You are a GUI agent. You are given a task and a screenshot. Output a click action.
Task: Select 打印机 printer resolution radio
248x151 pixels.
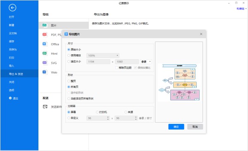[97, 112]
